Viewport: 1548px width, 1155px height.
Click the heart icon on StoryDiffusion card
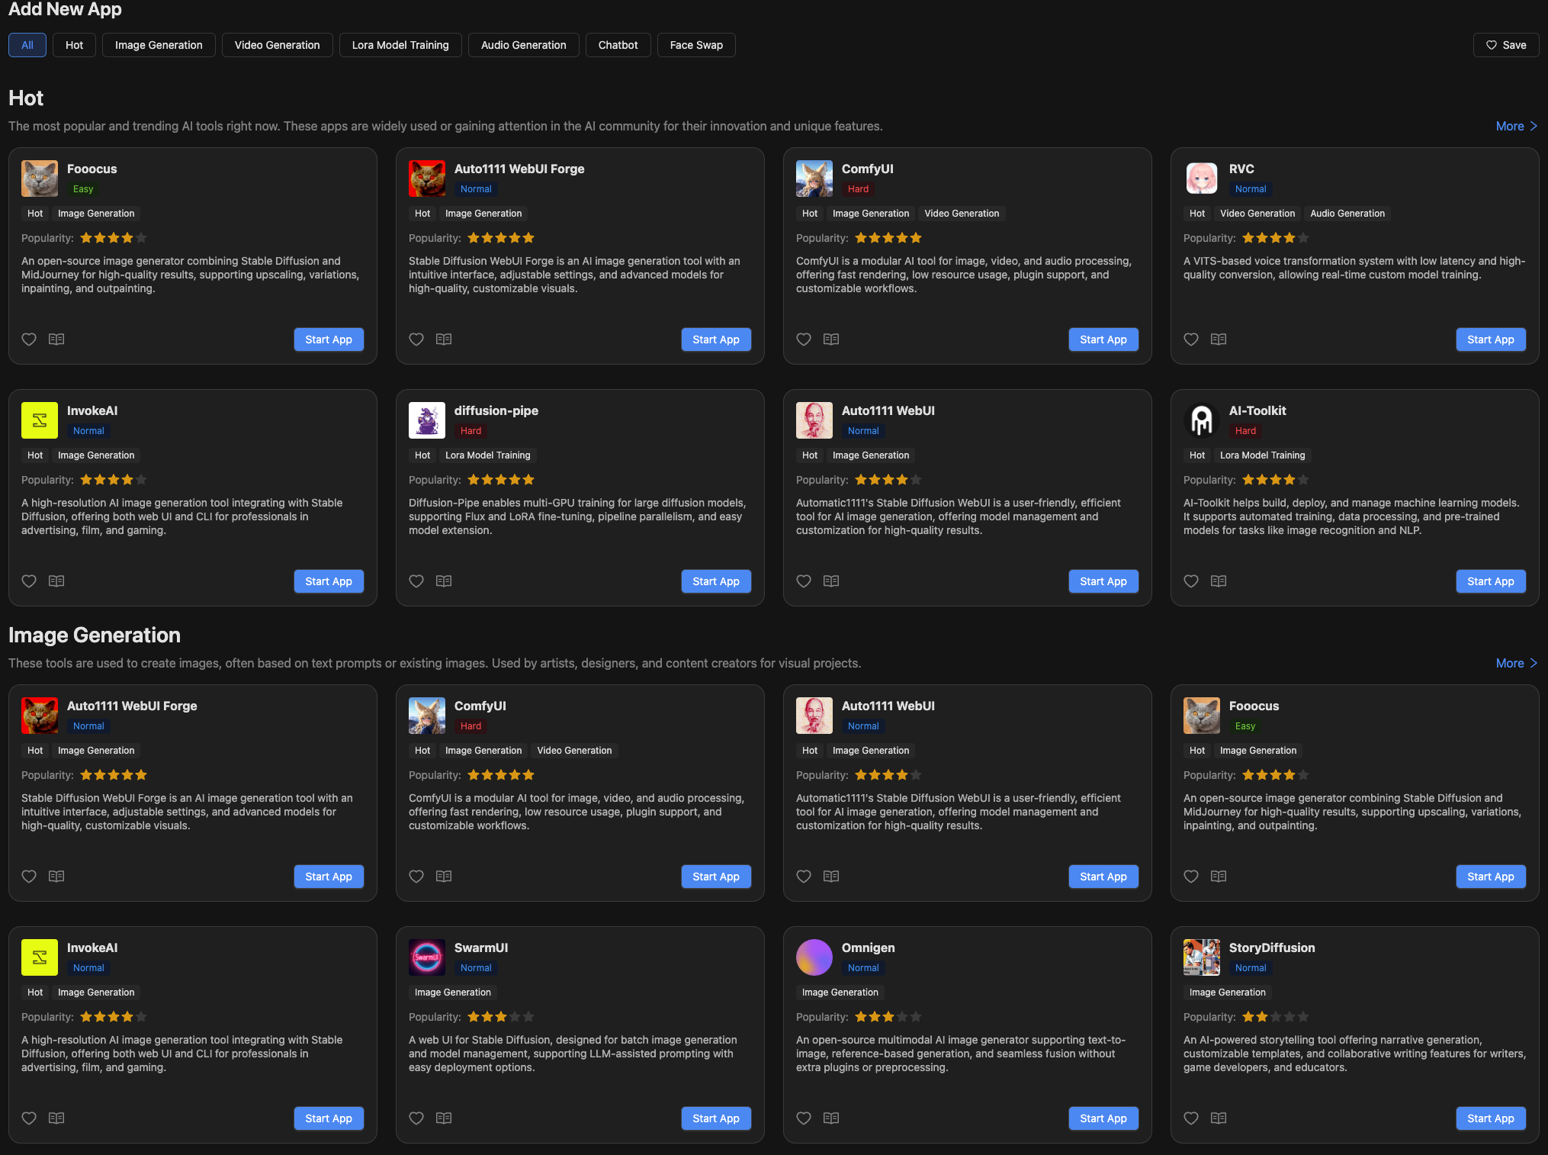[1191, 1118]
